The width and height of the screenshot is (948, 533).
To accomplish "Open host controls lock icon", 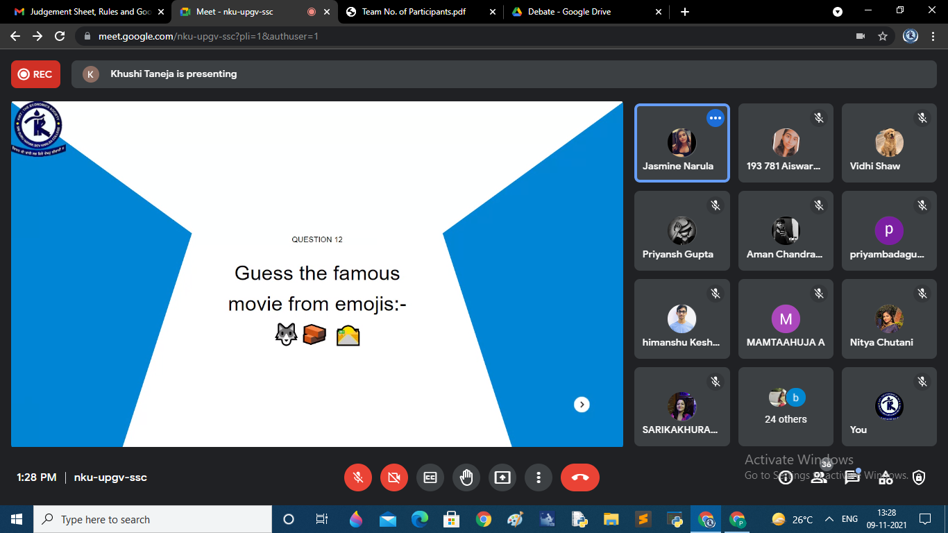I will click(x=919, y=477).
